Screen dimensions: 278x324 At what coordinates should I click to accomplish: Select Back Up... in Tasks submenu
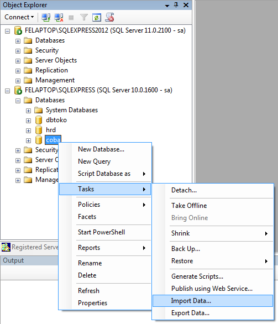point(213,249)
